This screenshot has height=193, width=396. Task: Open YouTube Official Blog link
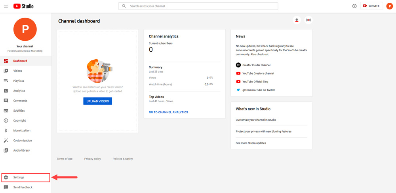tap(255, 82)
